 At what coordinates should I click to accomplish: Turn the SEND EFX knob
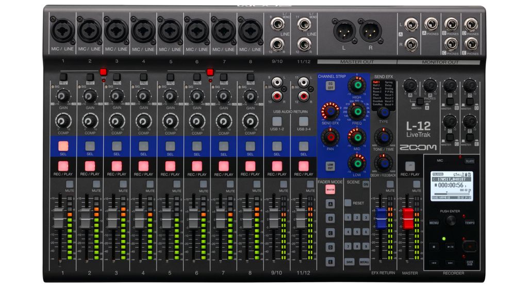pos(331,111)
